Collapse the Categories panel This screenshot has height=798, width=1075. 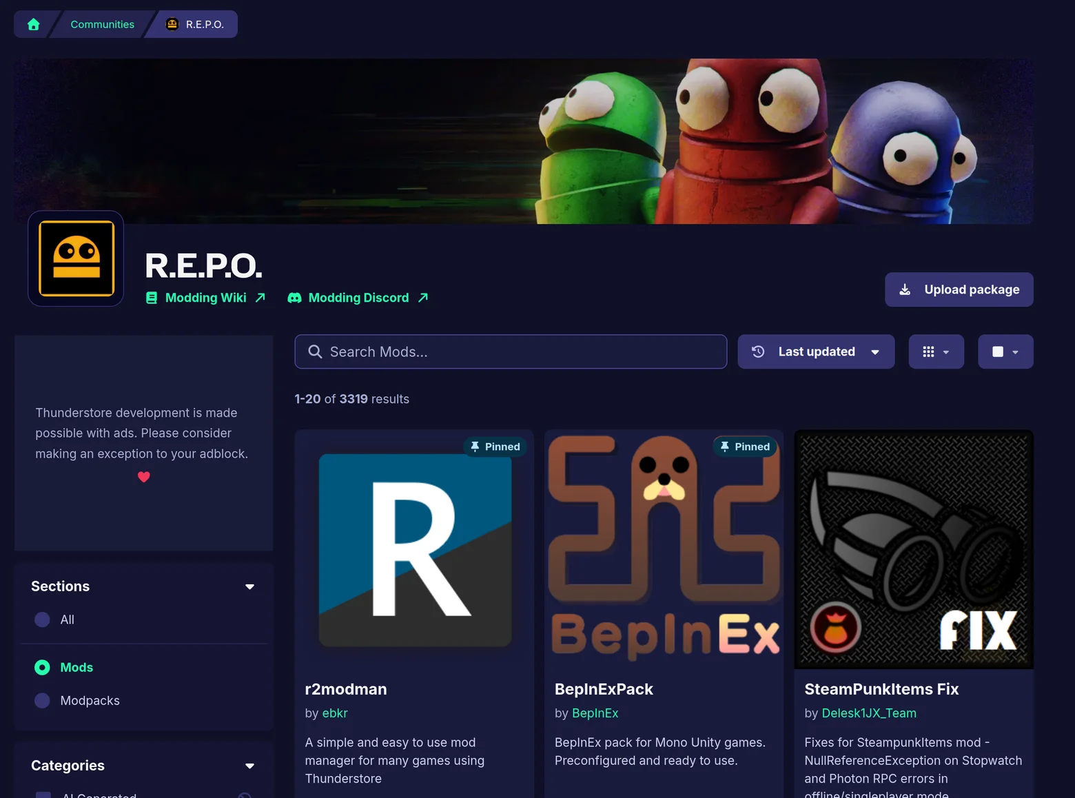point(249,766)
